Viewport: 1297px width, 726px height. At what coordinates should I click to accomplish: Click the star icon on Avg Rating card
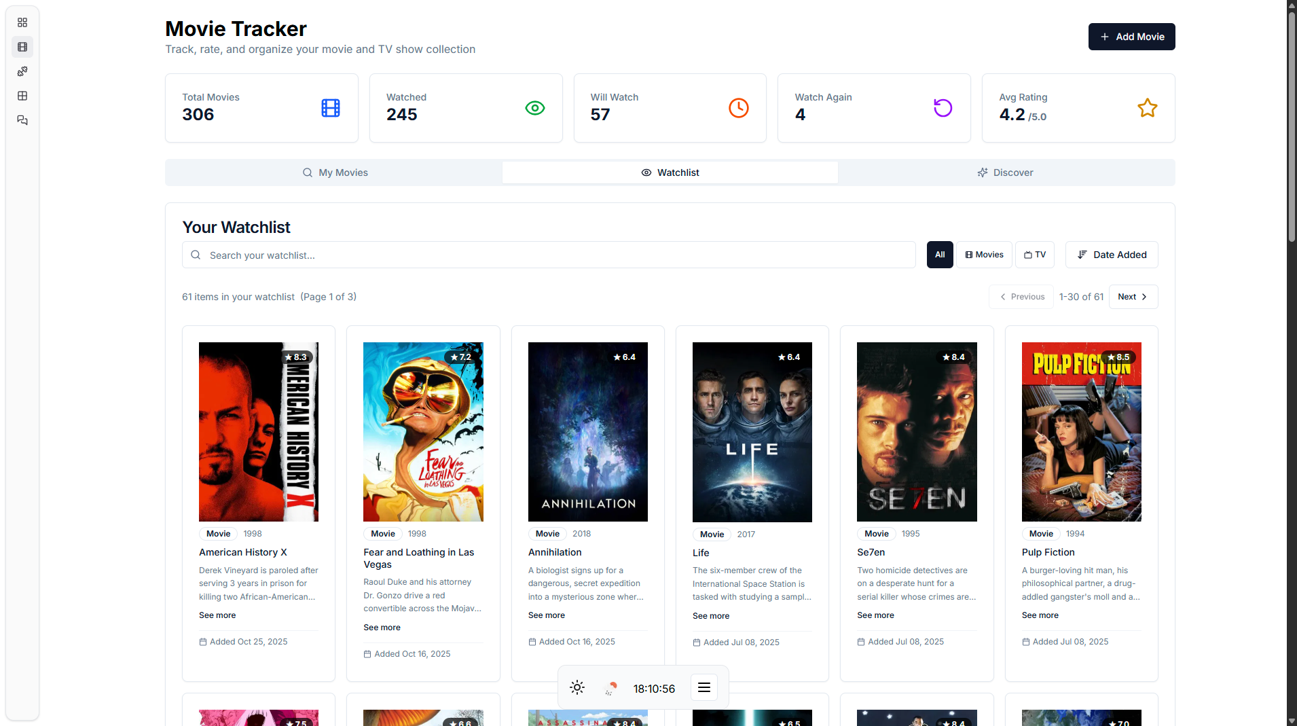1146,107
